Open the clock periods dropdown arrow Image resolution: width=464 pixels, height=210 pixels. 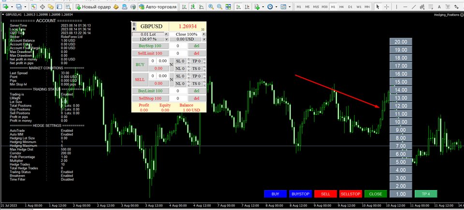pyautogui.click(x=276, y=6)
